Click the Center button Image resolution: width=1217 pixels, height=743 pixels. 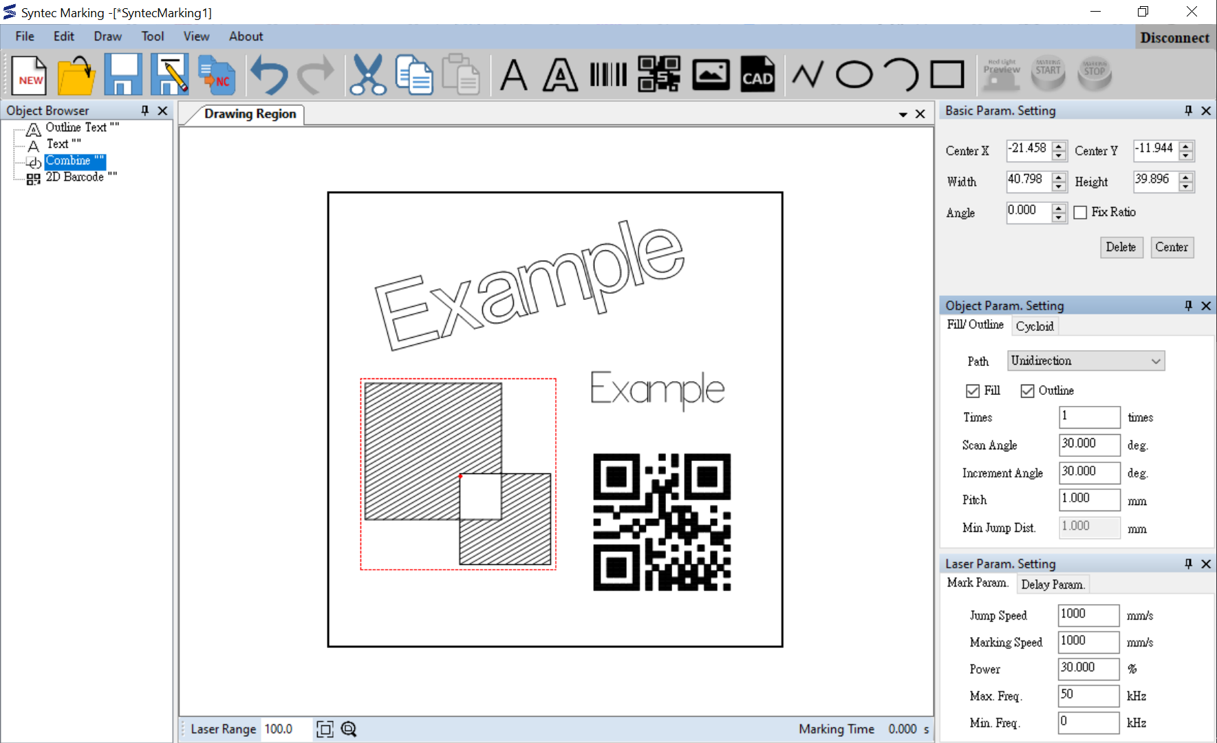1172,247
